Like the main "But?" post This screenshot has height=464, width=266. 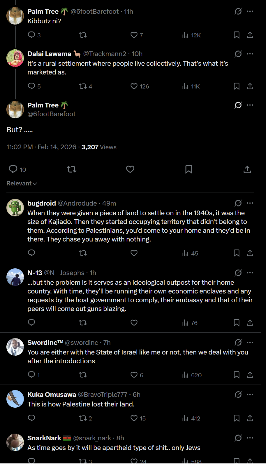click(130, 169)
